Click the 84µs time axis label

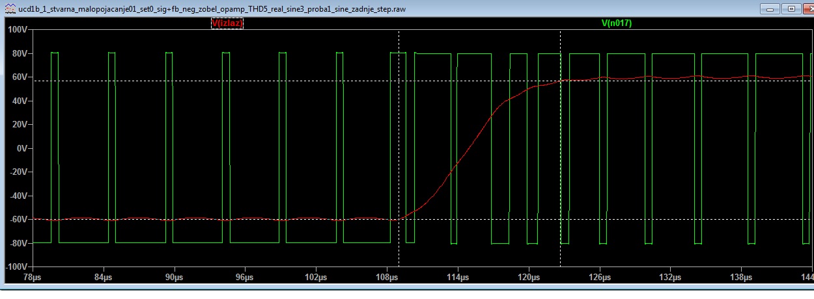(x=103, y=278)
